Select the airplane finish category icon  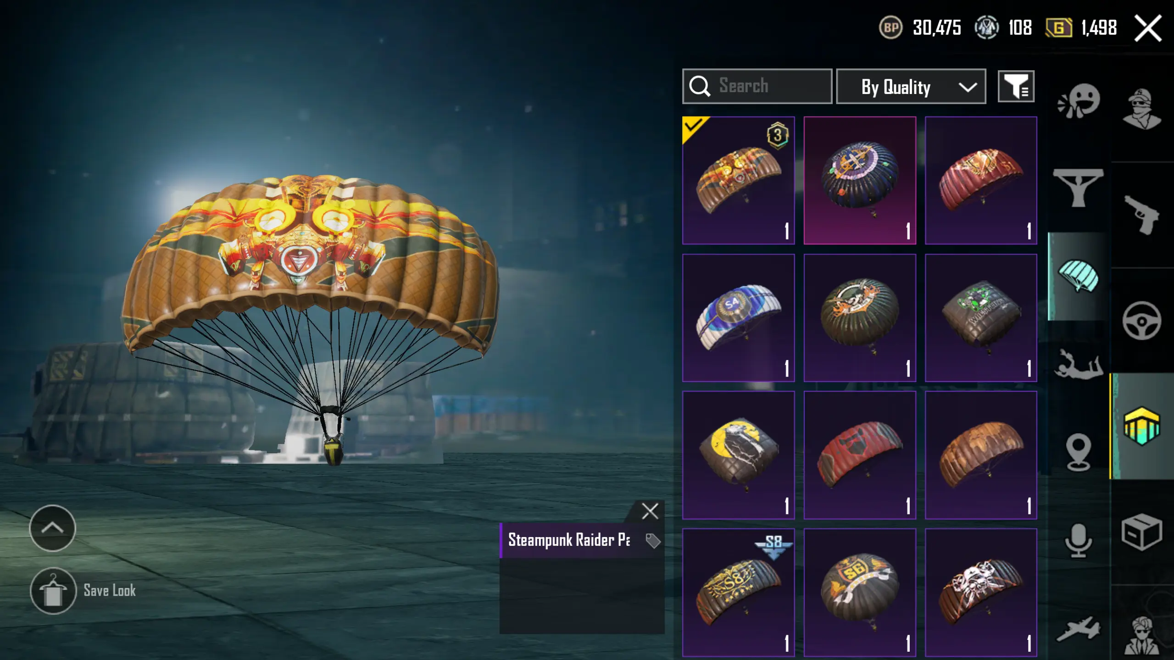pyautogui.click(x=1078, y=629)
